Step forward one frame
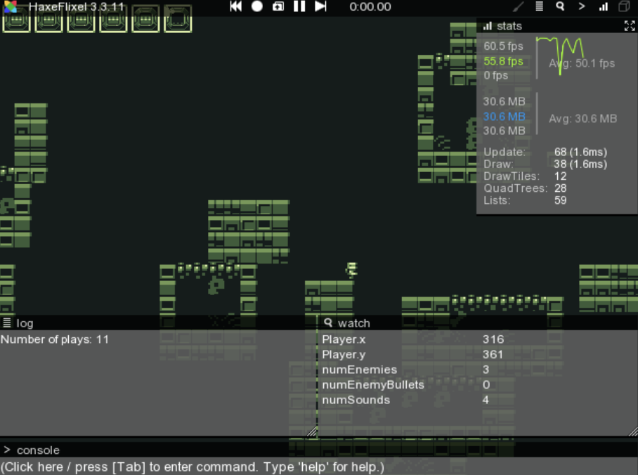 click(x=320, y=7)
